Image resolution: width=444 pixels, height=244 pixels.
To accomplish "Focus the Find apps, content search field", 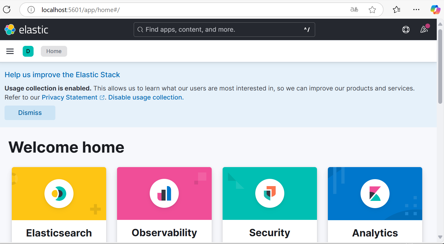I will click(224, 30).
